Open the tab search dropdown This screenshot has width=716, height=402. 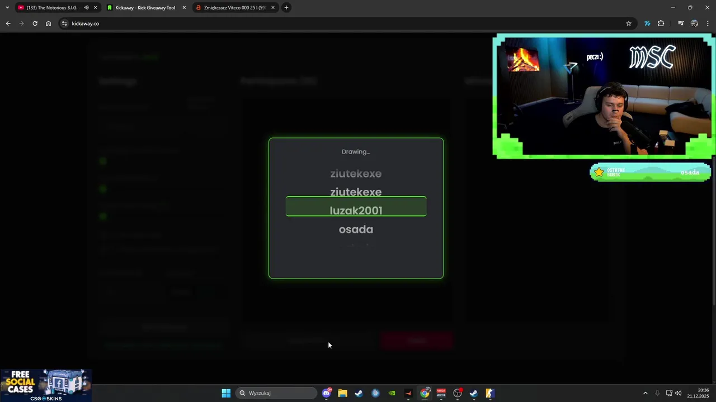pos(7,8)
